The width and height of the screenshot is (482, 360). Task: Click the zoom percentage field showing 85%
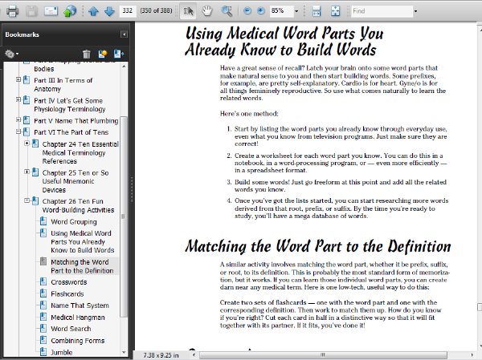pos(281,11)
